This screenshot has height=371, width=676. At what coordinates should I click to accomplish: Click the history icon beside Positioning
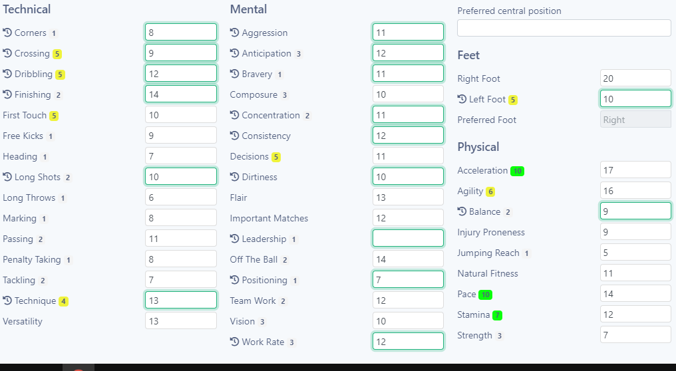pos(234,280)
